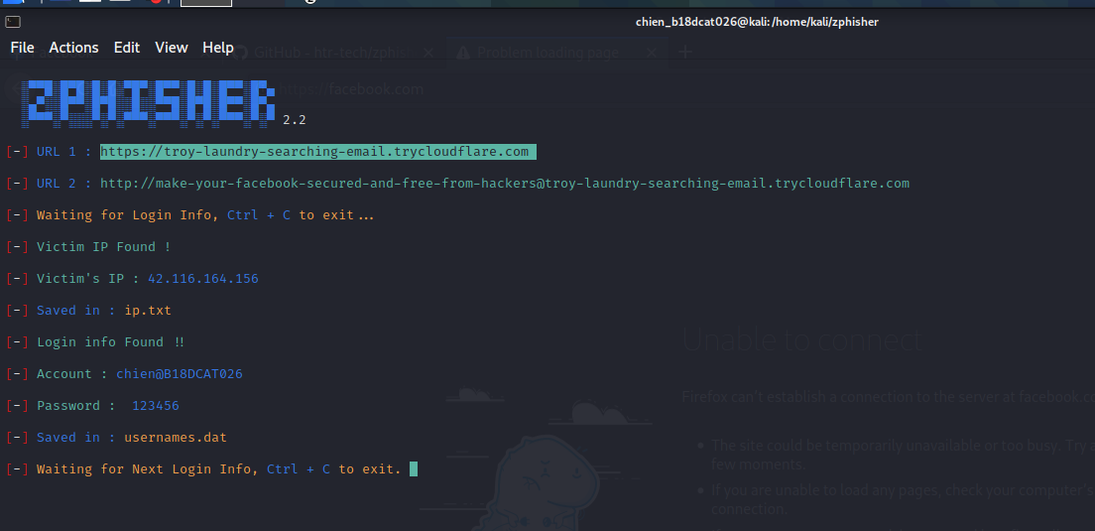Screen dimensions: 1095x531
Task: Click the URL 2 make-your-facebook-secured link
Action: coord(505,183)
